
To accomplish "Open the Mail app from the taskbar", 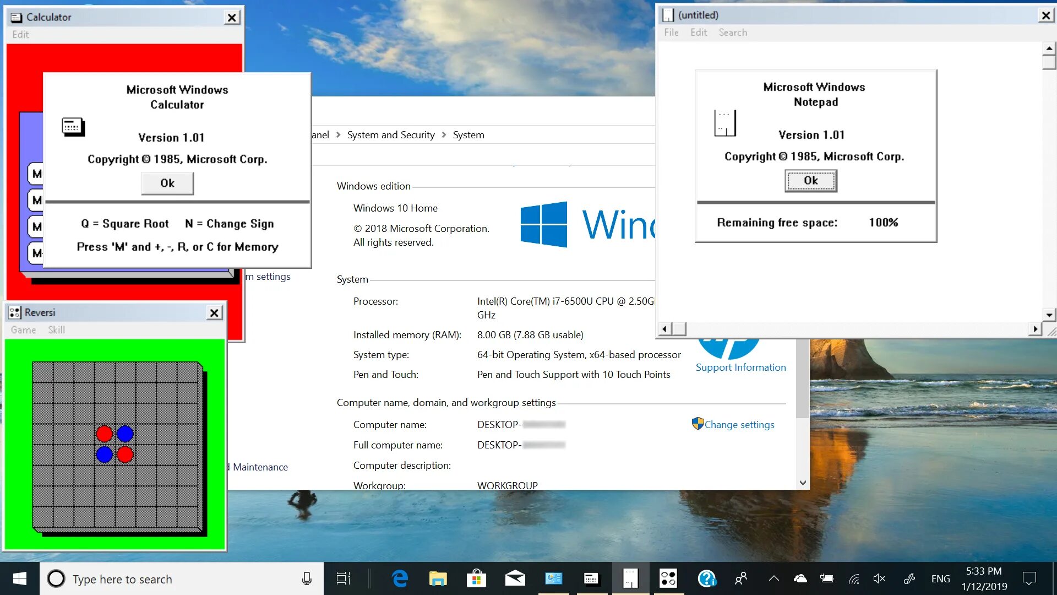I will pos(515,578).
